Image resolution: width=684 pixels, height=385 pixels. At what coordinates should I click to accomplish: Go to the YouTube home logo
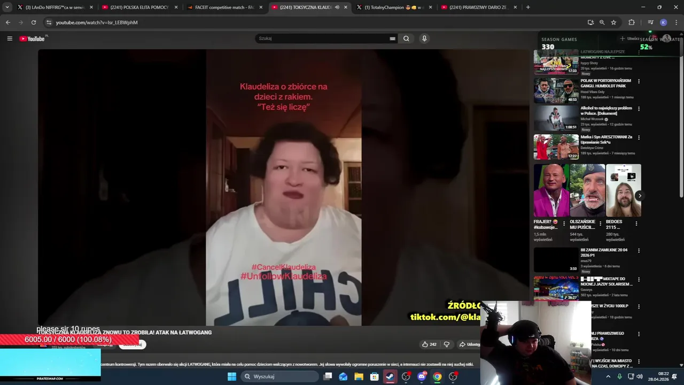tap(32, 38)
